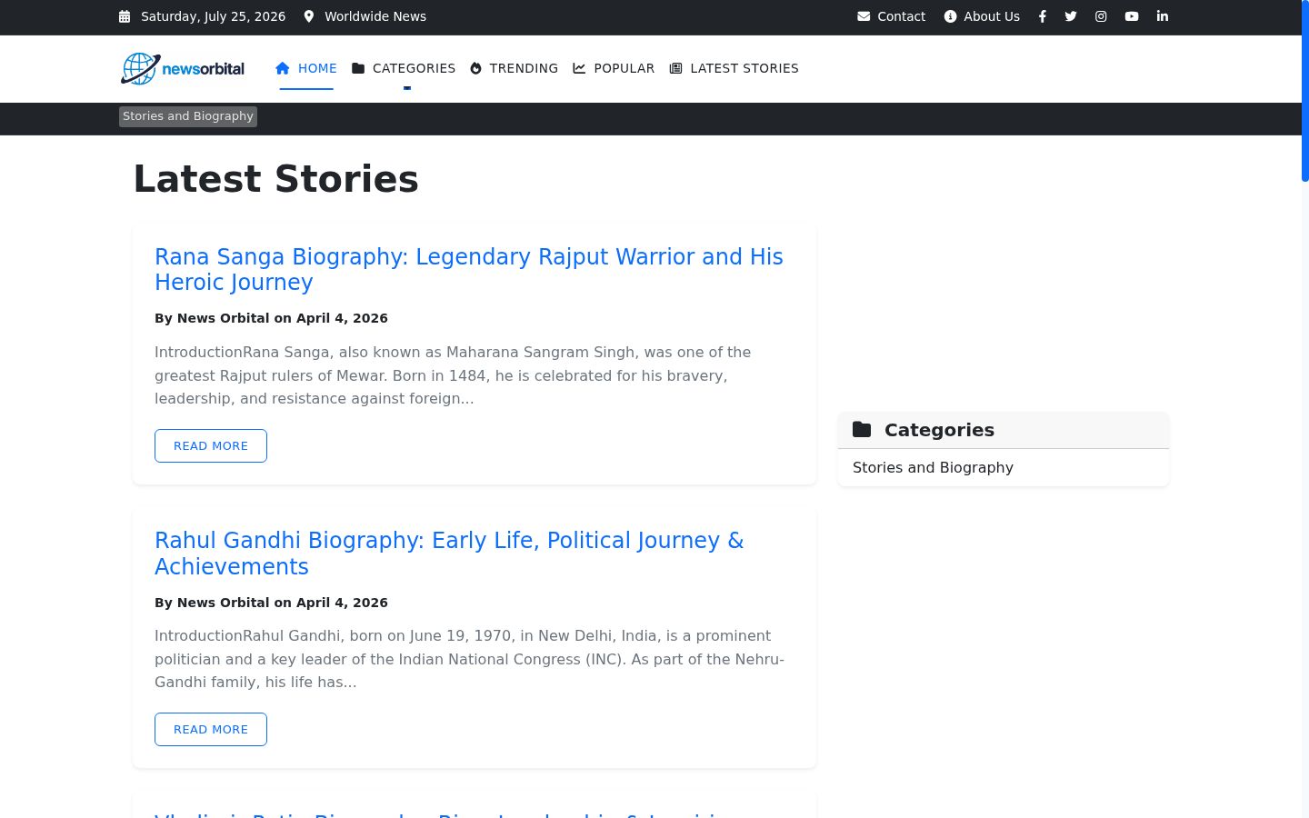Open the LinkedIn social icon

[1163, 16]
